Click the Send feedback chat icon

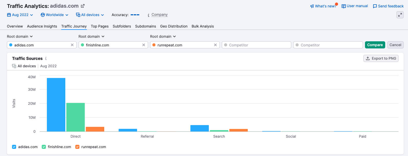375,6
